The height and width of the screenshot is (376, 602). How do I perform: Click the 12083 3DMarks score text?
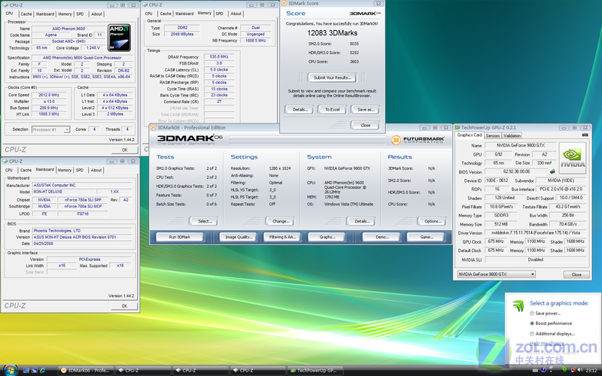pos(332,33)
